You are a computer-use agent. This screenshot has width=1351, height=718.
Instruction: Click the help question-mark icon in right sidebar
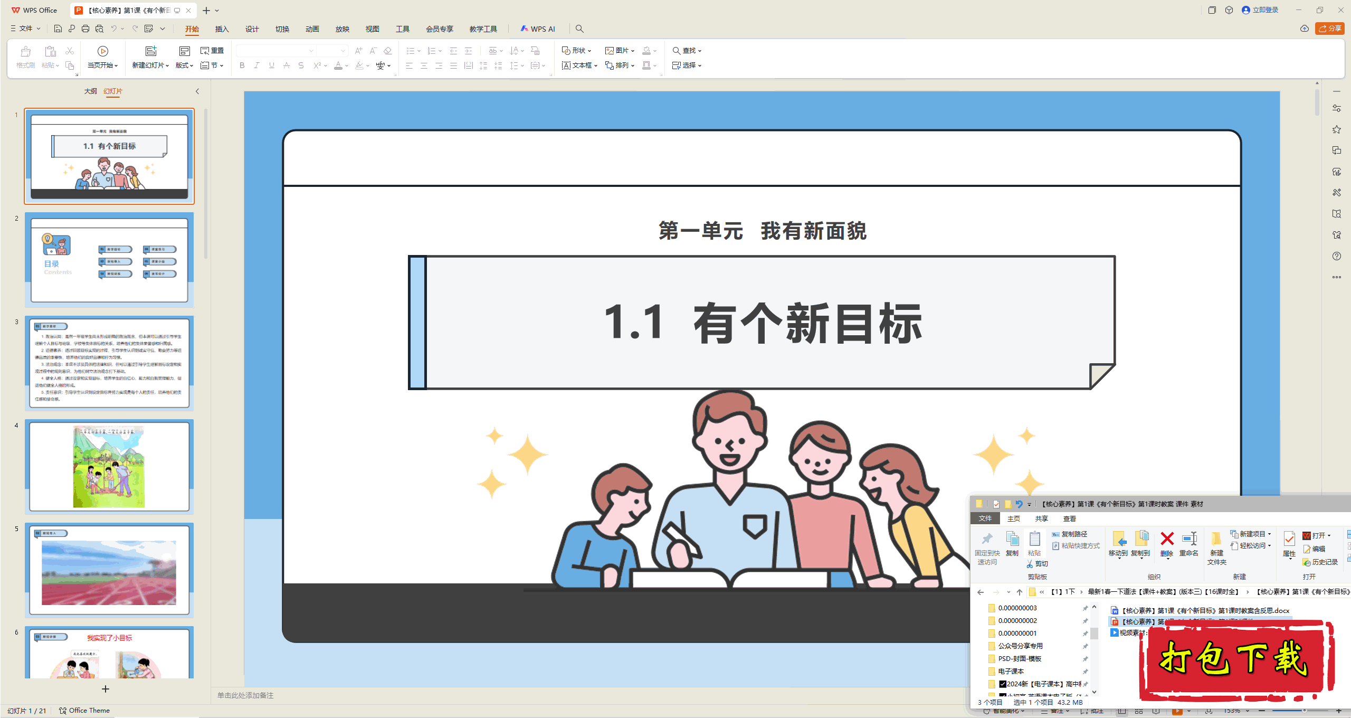click(1337, 256)
